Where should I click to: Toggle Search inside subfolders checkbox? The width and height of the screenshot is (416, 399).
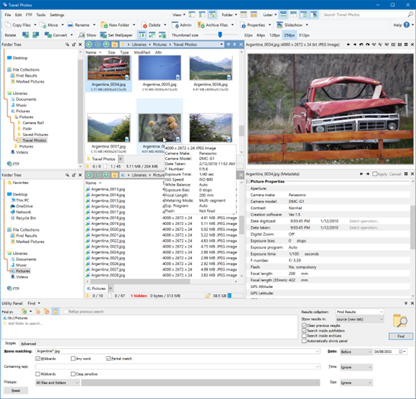[304, 331]
